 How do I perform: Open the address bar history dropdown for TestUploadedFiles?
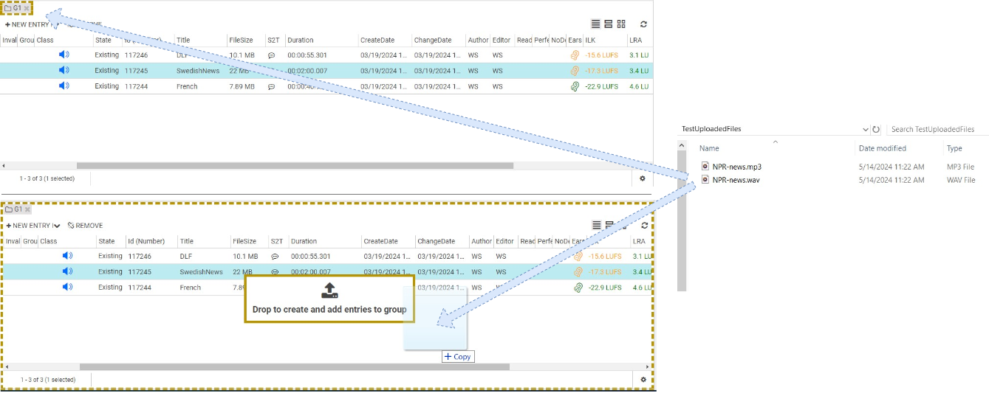coord(866,129)
